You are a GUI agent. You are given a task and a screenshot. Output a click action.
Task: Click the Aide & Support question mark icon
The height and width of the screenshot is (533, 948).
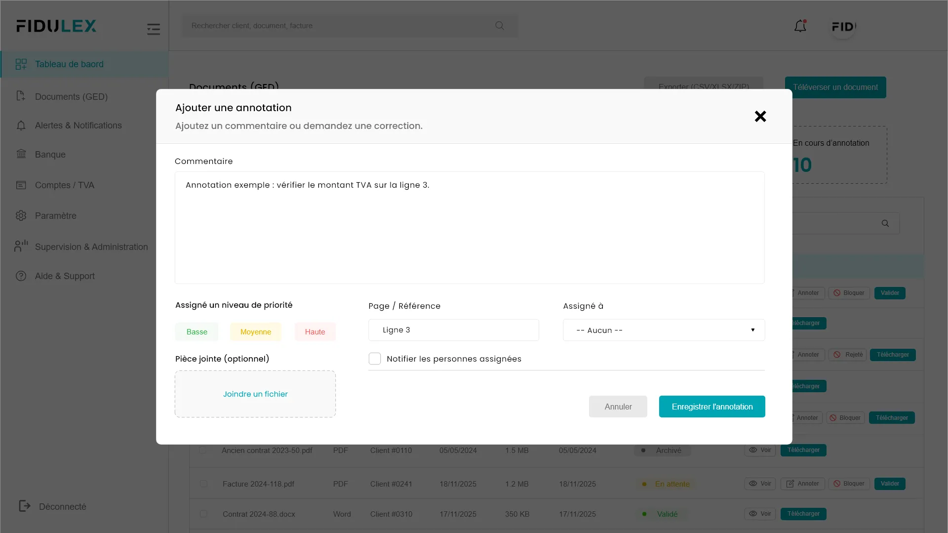pyautogui.click(x=21, y=276)
